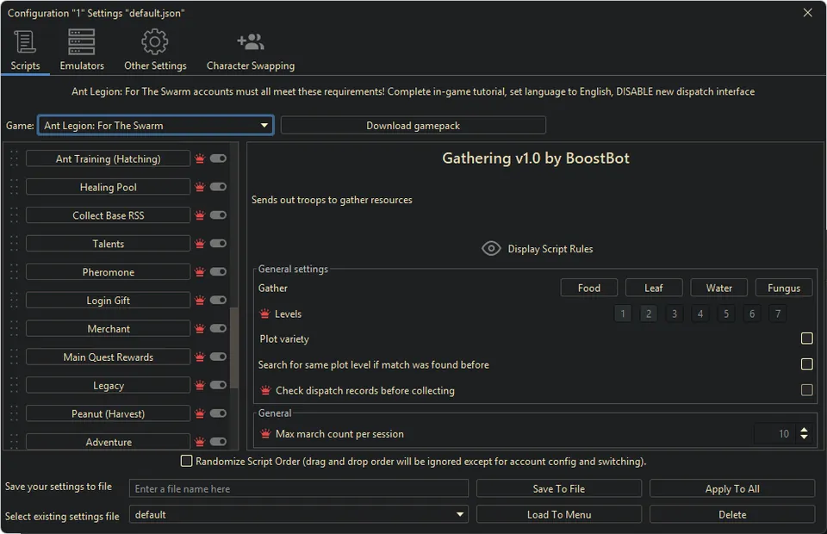
Task: Click the drag handle beside Main Quest Rewards
Action: (15, 357)
